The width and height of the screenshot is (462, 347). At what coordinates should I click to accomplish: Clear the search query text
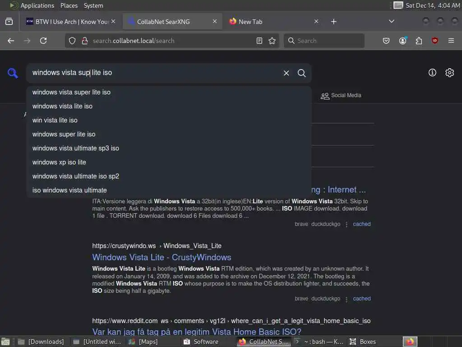286,73
